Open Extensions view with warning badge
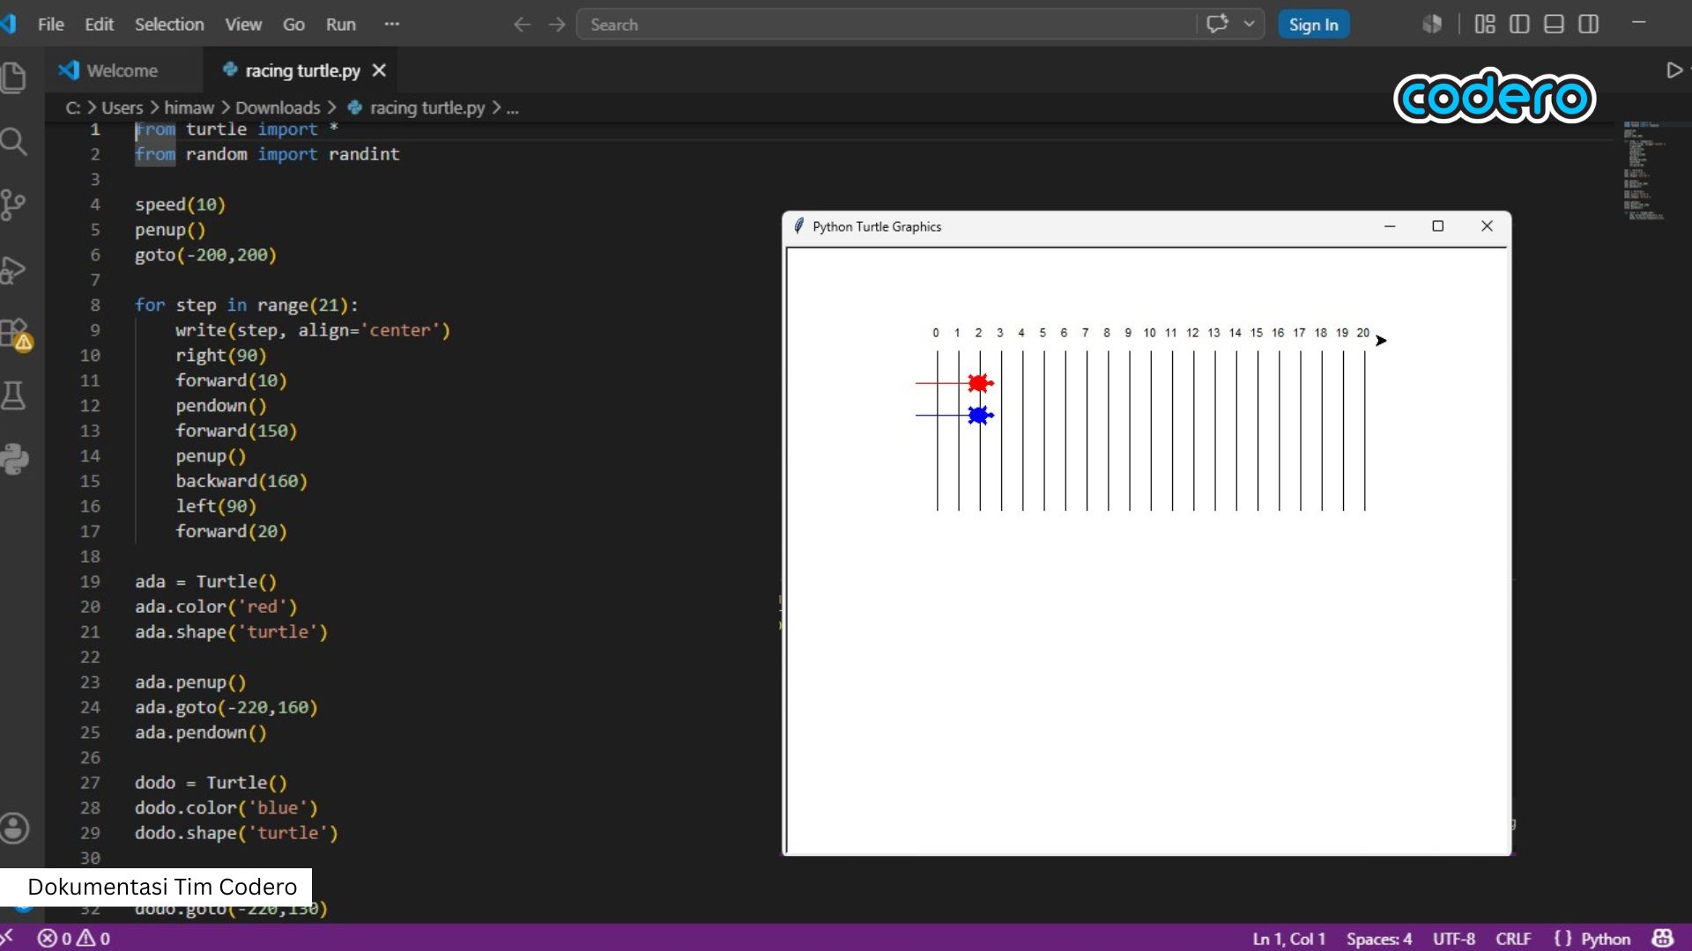1692x951 pixels. click(x=15, y=334)
